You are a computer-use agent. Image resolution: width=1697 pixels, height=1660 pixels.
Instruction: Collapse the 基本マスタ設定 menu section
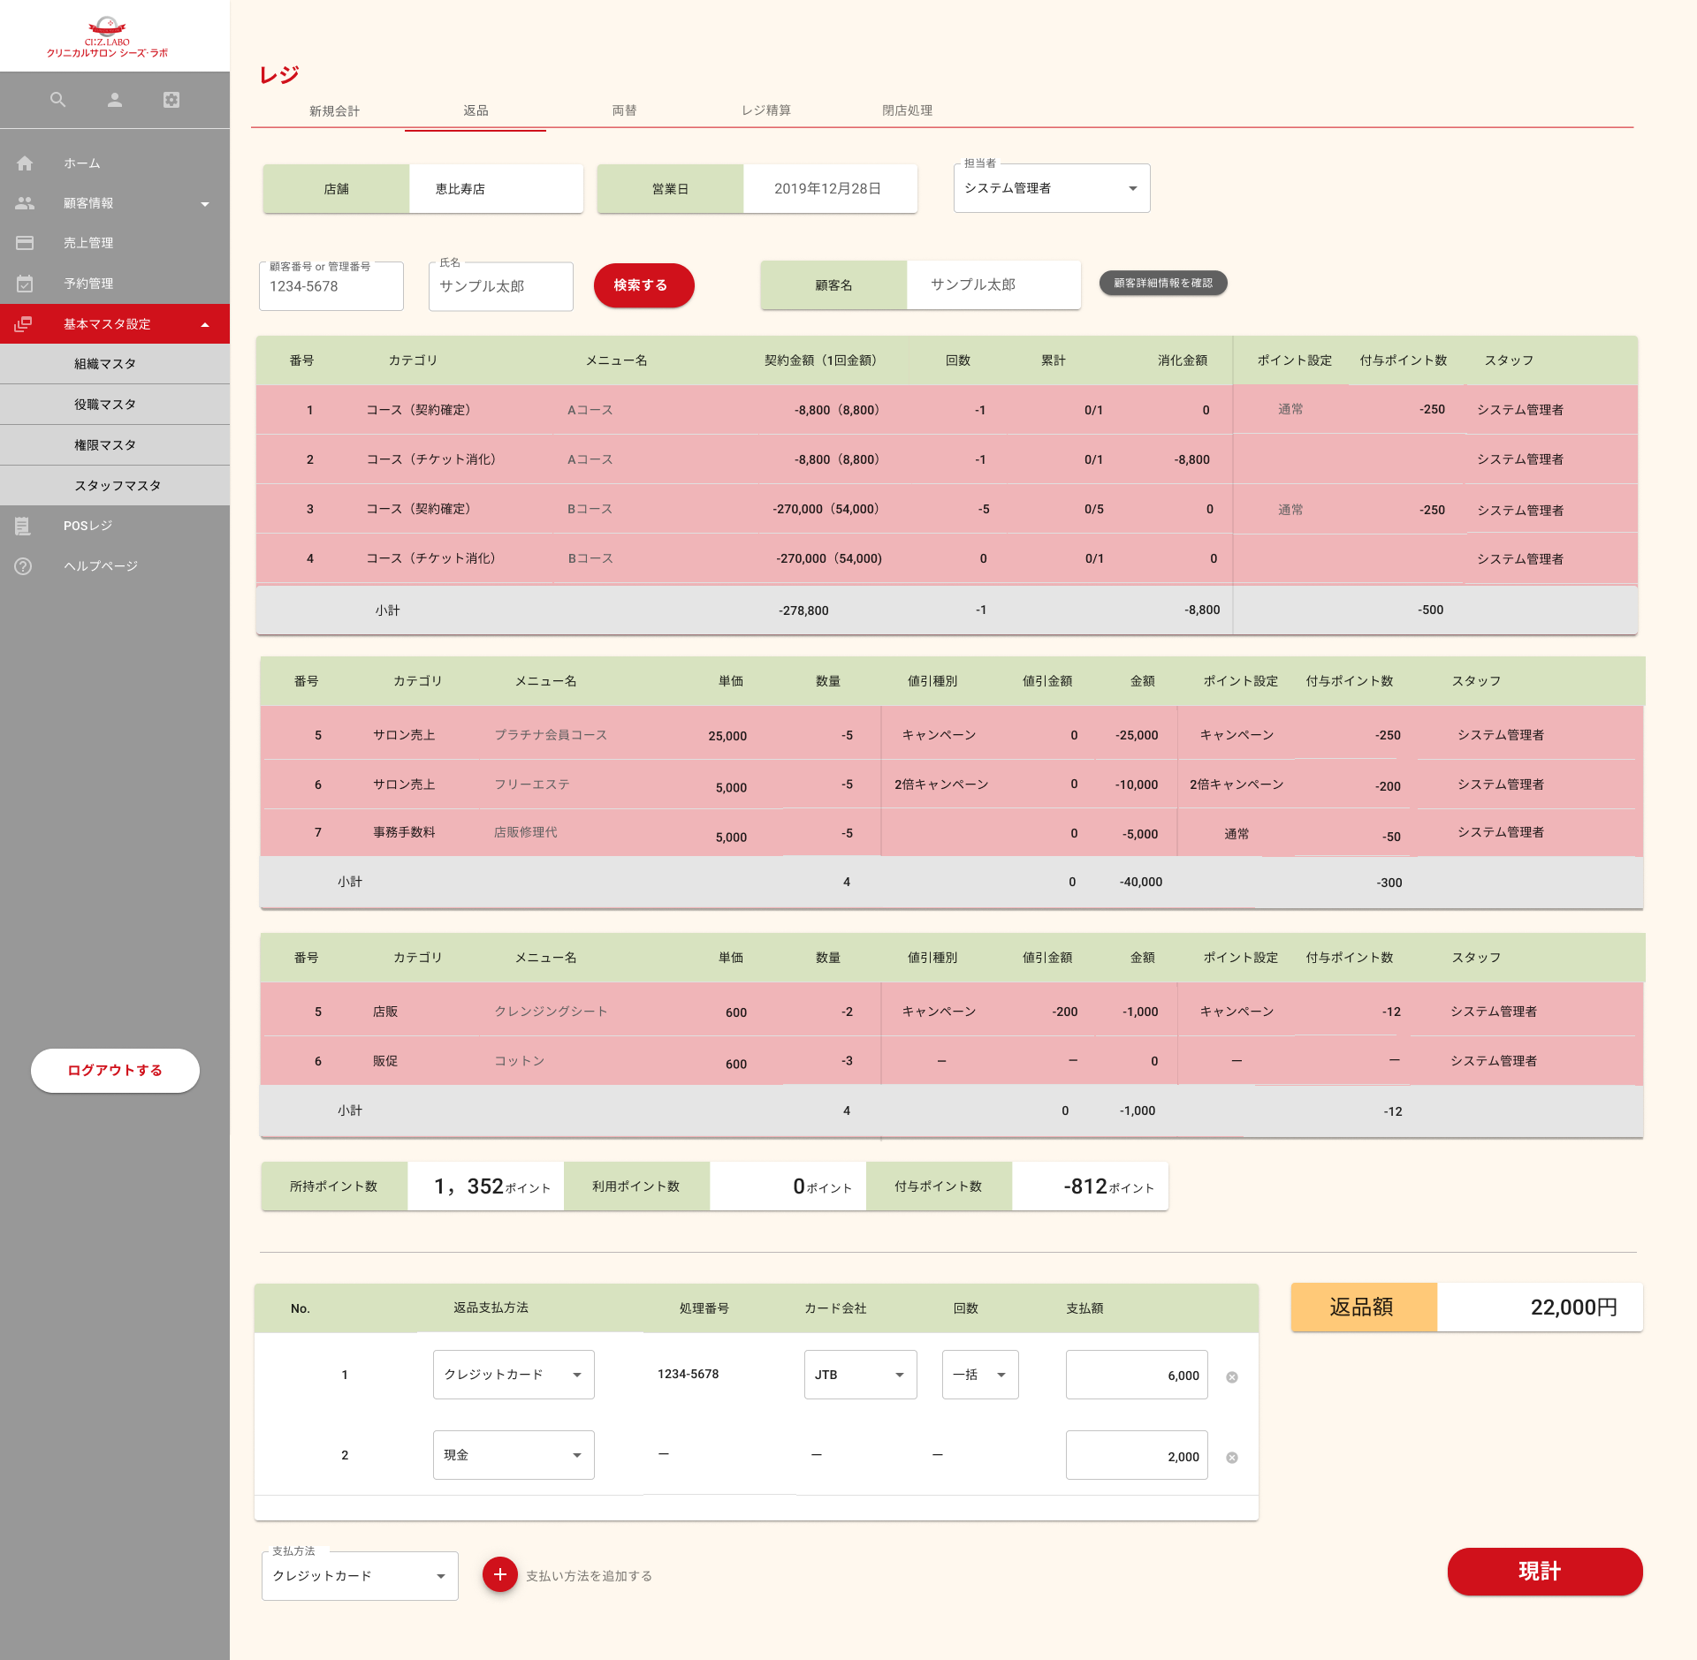tap(205, 324)
